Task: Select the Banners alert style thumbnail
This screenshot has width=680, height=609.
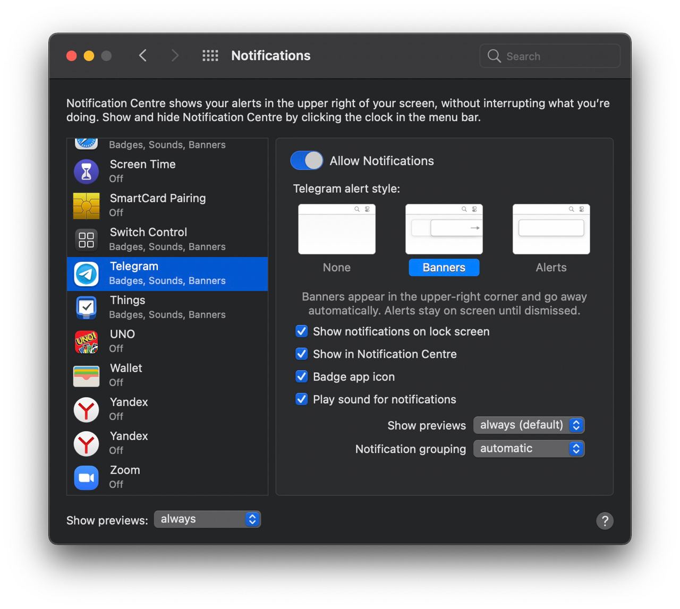Action: [444, 229]
